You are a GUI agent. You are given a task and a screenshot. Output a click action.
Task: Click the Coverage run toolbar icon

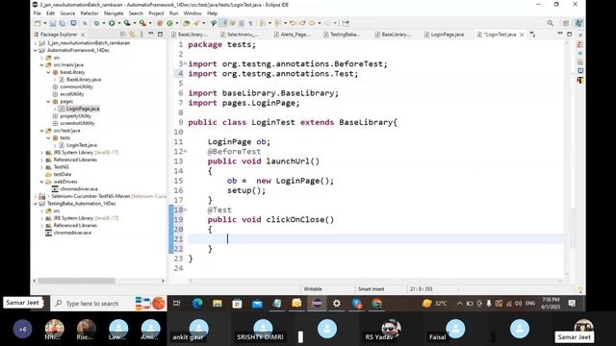coord(127,23)
